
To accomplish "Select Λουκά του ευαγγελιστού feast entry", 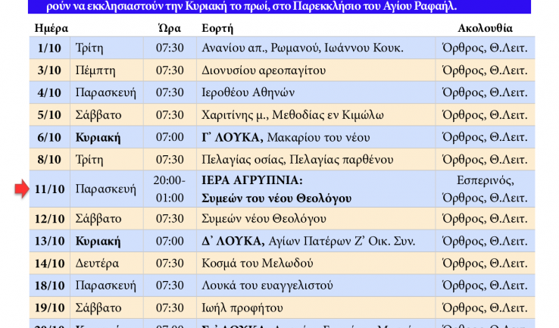I will click(x=262, y=286).
